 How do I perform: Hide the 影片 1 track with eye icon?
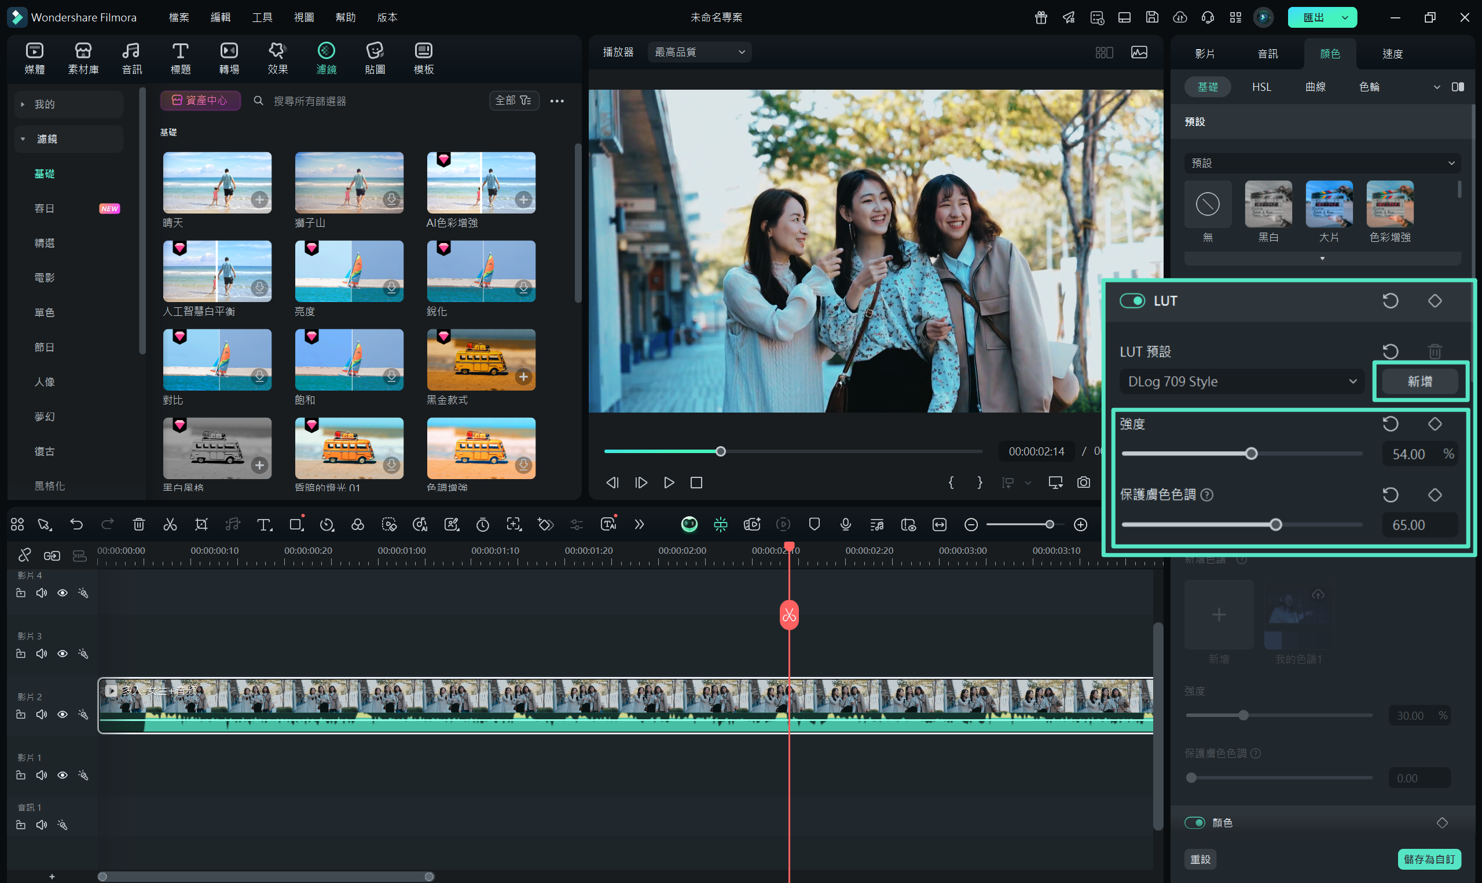point(63,775)
